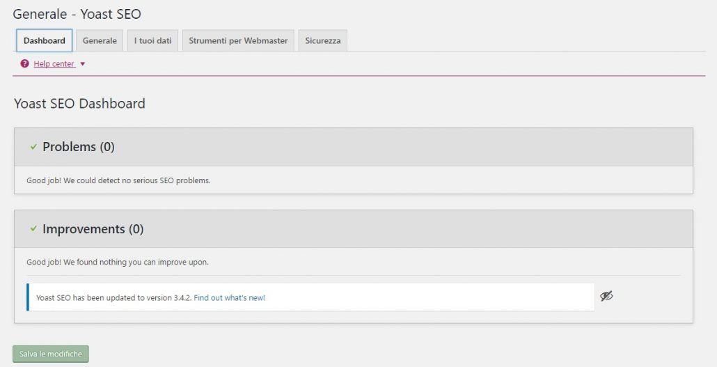This screenshot has width=717, height=367.
Task: Click the Find out what's new link
Action: (x=230, y=298)
